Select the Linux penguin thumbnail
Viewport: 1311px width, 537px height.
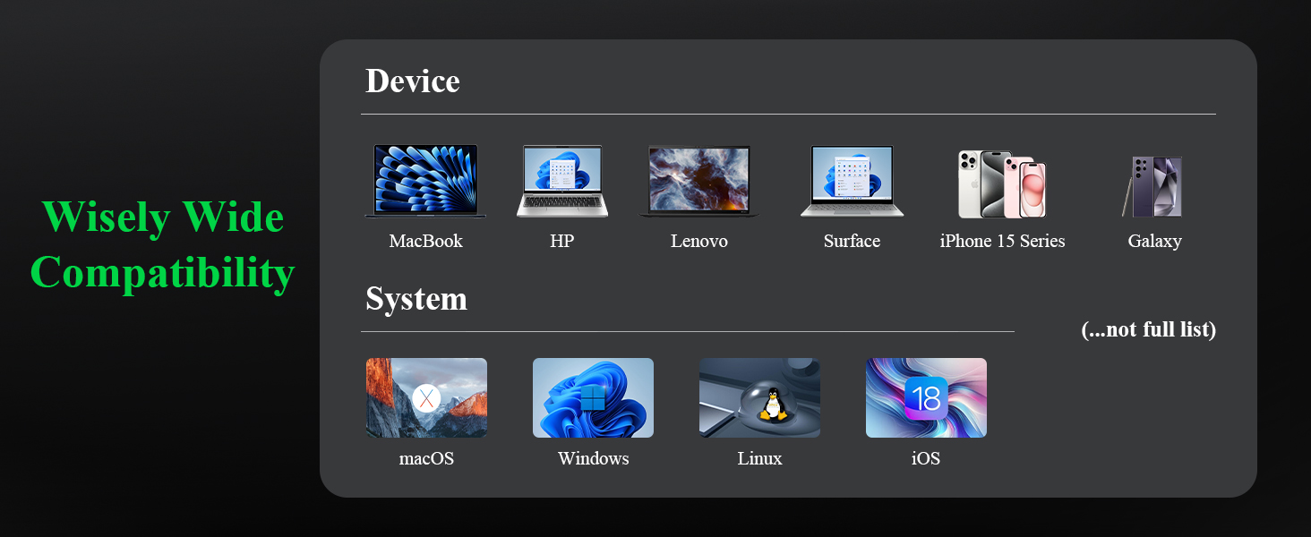(759, 398)
